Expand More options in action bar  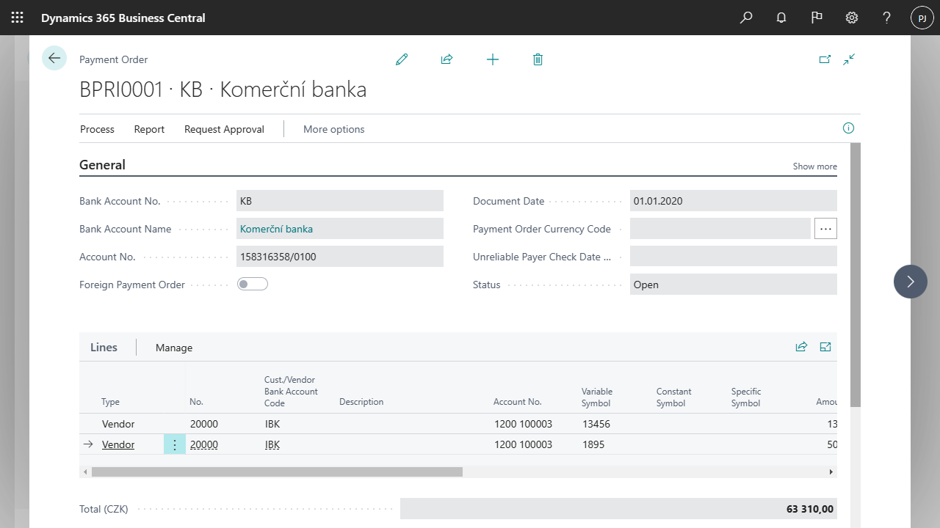(334, 129)
